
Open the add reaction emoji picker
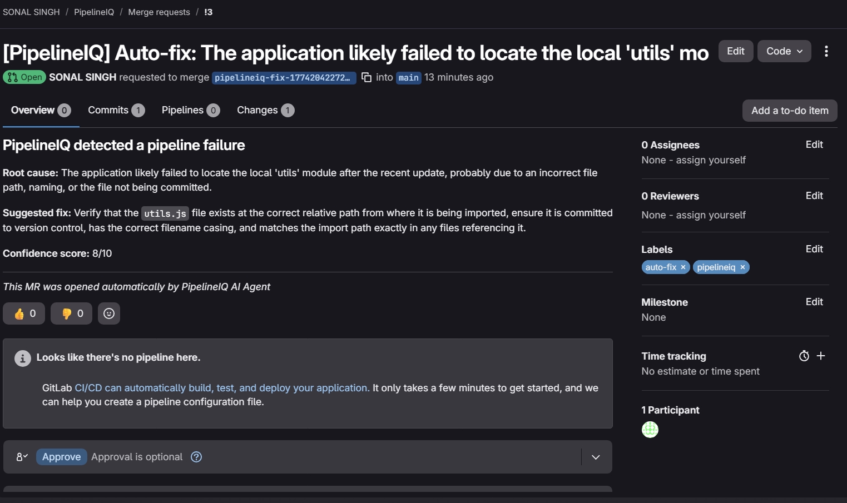pyautogui.click(x=109, y=313)
